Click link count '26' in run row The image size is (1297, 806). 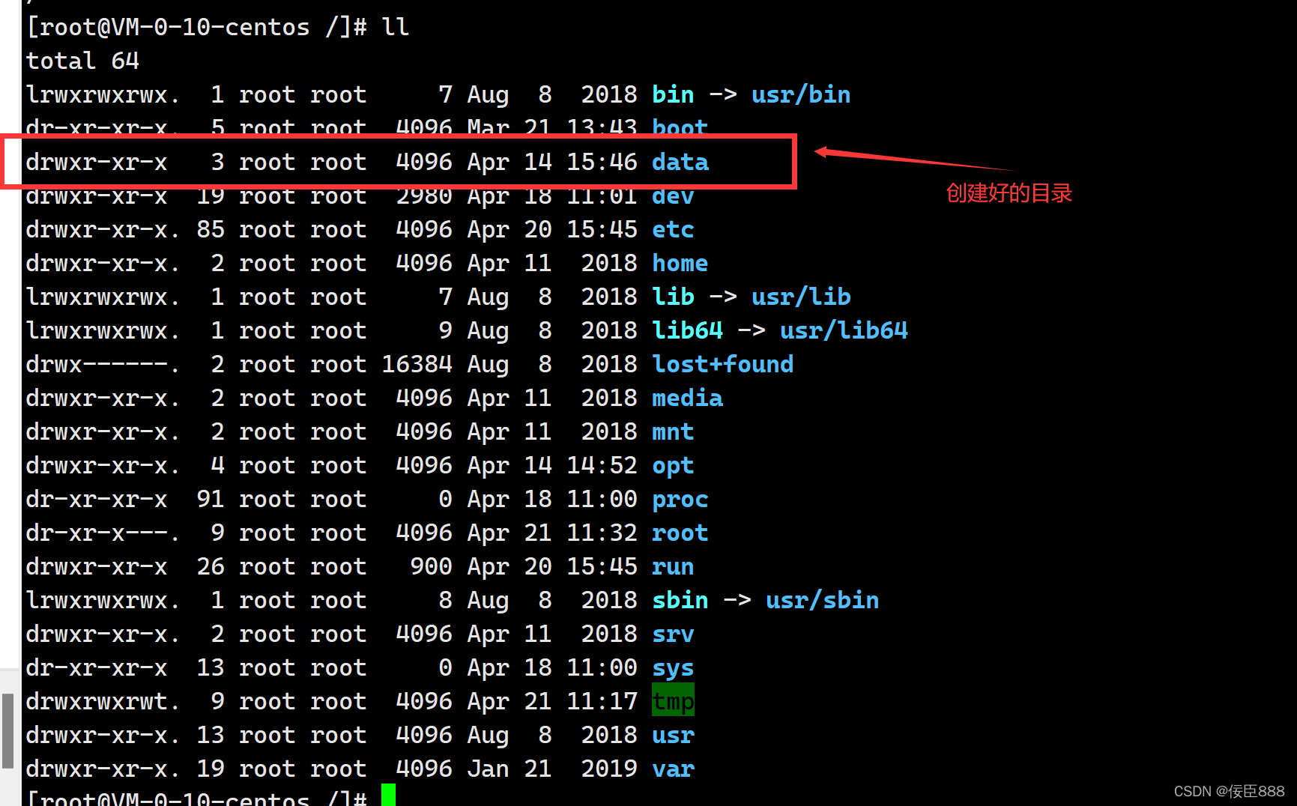211,566
